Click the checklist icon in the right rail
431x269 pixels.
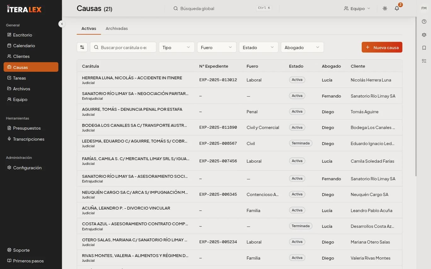coord(424,61)
